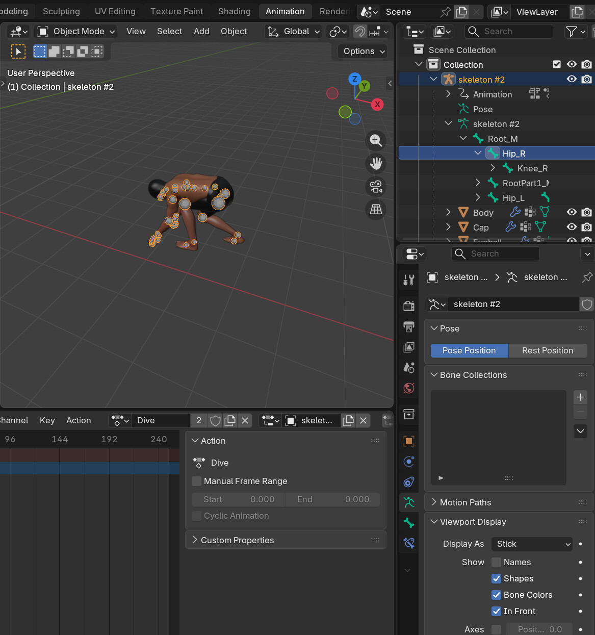The width and height of the screenshot is (595, 635).
Task: Open the Scene properties tab
Action: pos(409,368)
